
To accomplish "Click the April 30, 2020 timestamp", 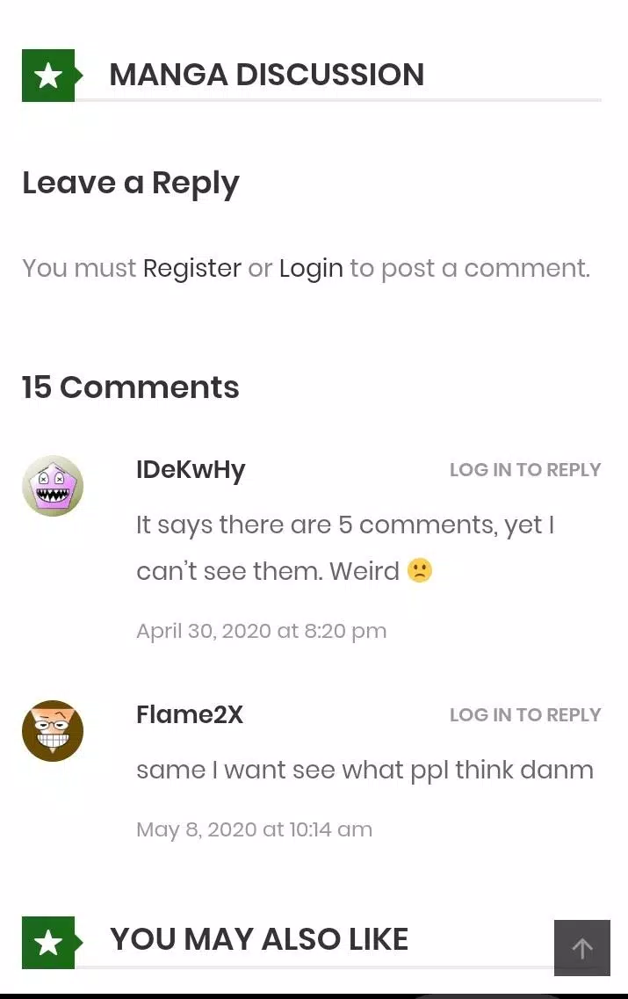I will [x=261, y=631].
